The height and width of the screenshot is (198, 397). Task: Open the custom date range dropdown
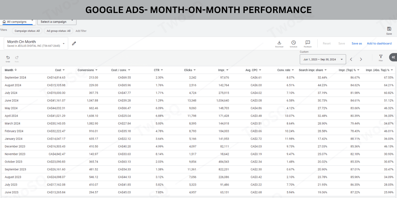tap(323, 59)
